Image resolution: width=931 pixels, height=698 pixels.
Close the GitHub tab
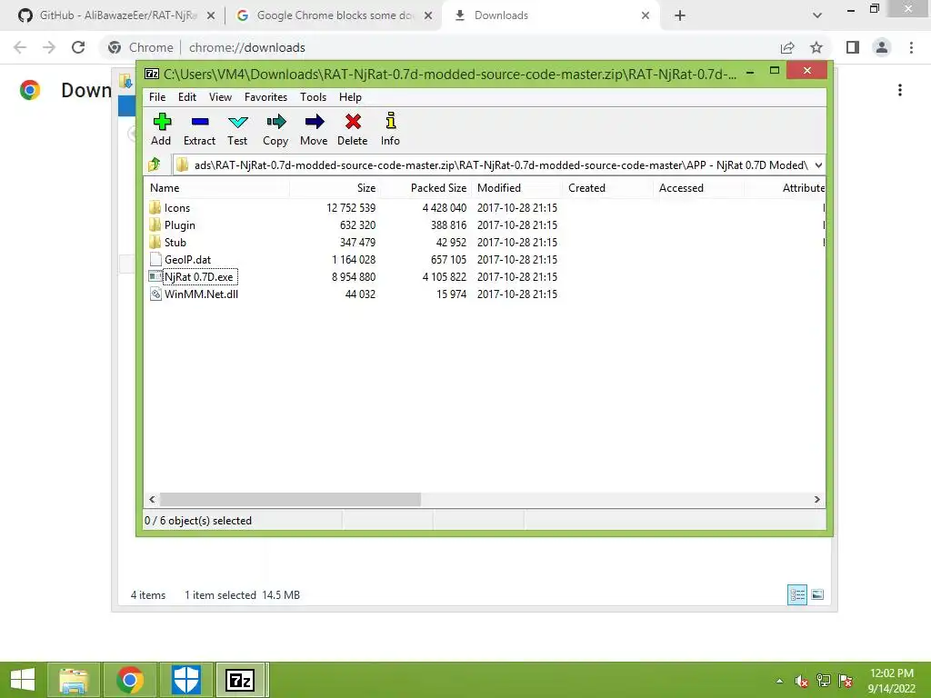(x=211, y=15)
